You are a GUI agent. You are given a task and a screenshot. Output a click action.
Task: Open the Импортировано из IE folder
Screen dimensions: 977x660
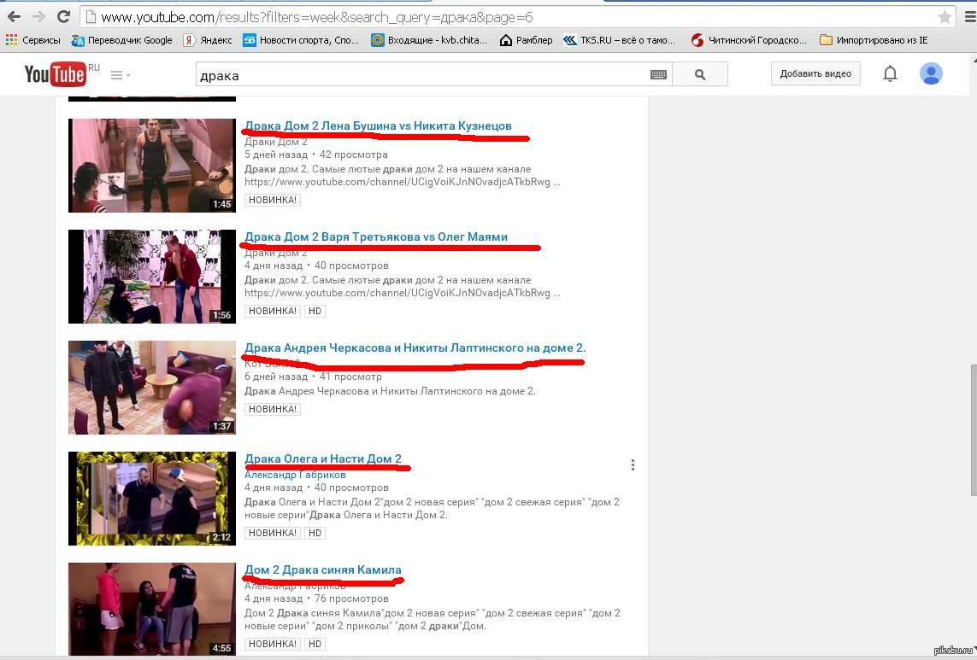874,40
